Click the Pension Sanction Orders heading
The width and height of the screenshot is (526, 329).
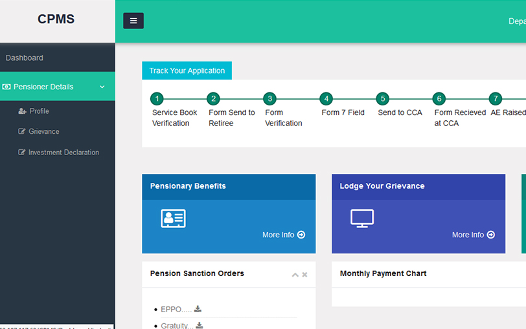click(197, 273)
